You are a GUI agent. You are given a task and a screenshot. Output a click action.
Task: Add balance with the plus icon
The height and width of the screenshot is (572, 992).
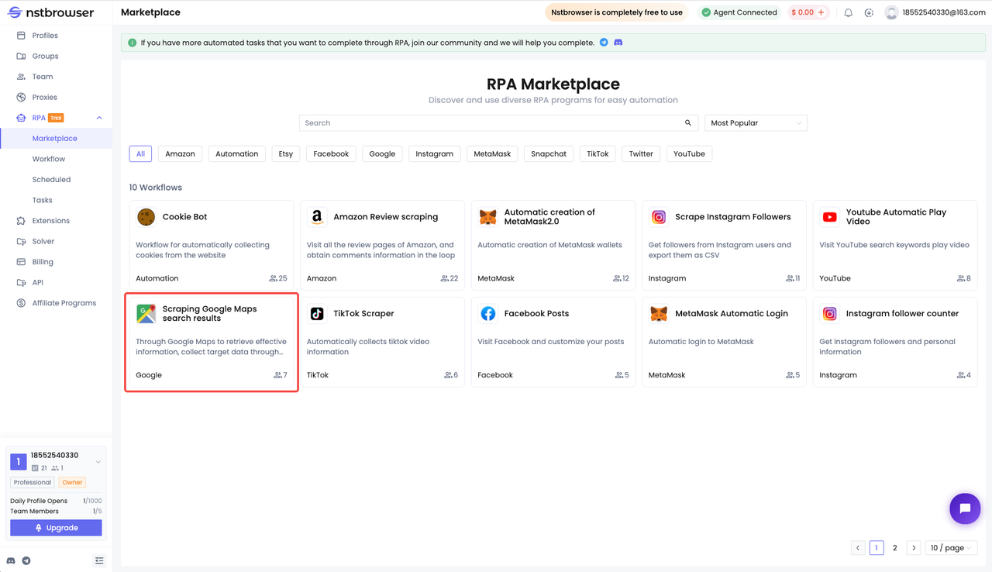(821, 12)
